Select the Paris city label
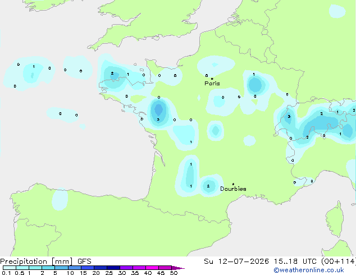 [212, 83]
